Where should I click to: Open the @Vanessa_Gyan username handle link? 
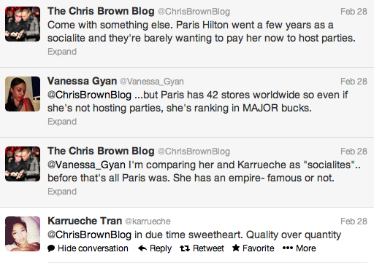tap(152, 82)
